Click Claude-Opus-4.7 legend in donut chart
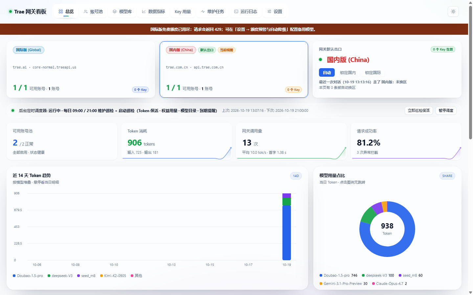Viewport: 473px width, 295px height. click(x=390, y=284)
